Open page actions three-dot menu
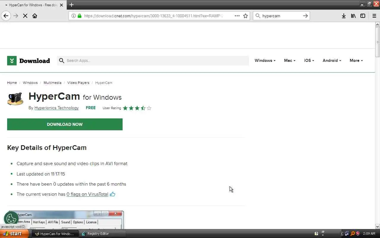 tap(237, 16)
